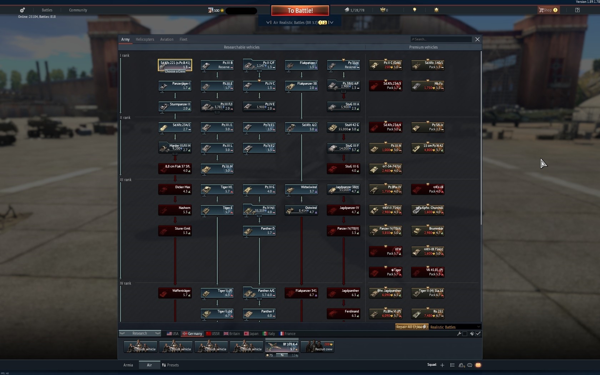Image resolution: width=600 pixels, height=375 pixels.
Task: Click the light bulb research points icon
Action: coord(415,10)
